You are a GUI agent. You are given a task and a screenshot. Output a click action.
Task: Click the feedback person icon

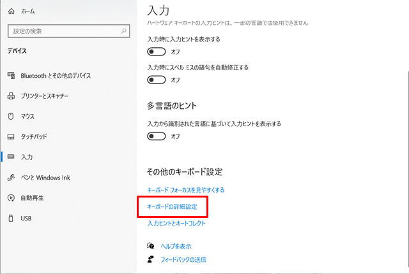(151, 259)
